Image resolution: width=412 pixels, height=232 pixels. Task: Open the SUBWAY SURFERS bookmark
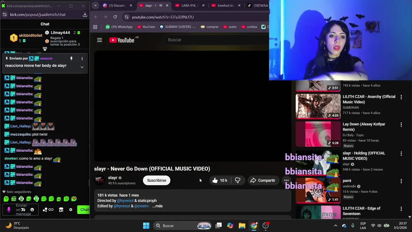178,27
